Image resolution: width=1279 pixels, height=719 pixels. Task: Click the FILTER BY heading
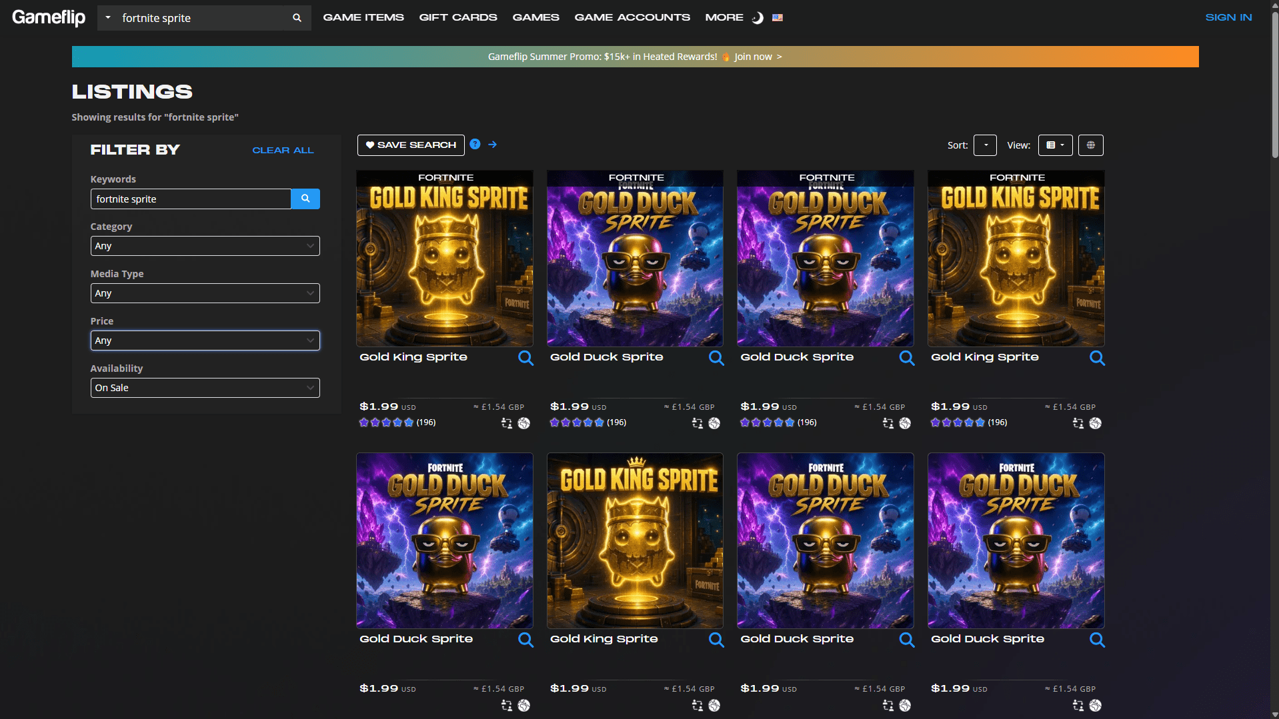(x=135, y=150)
